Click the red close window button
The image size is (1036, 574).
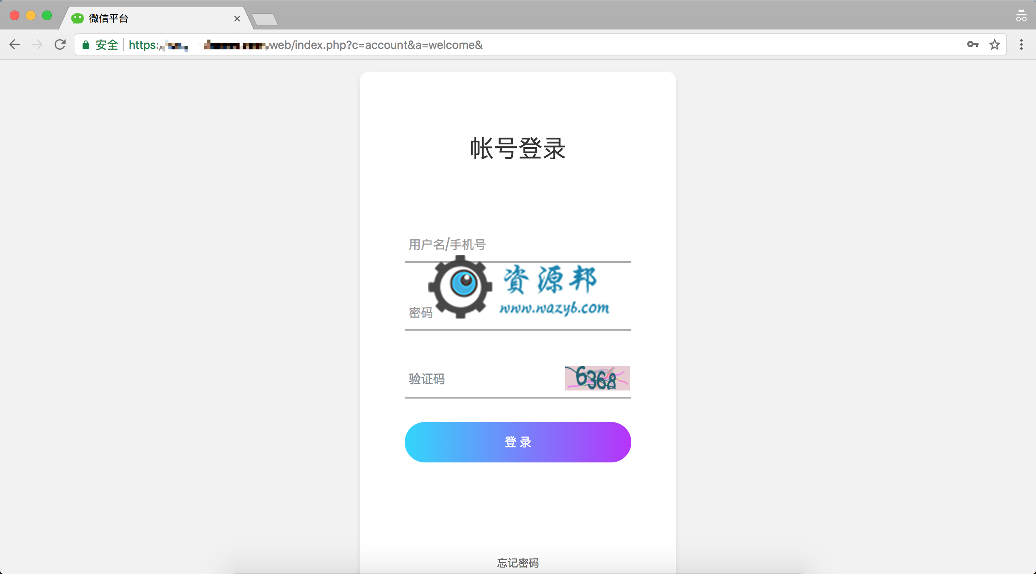click(x=15, y=15)
